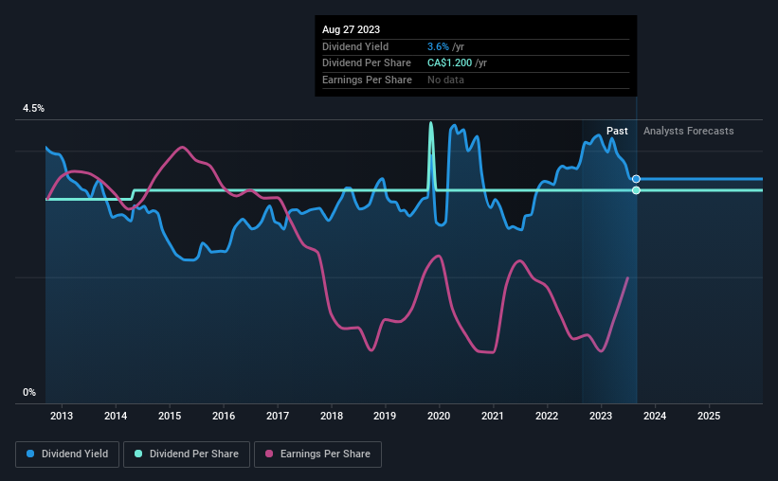Toggle the Earnings Per Share legend button
This screenshot has height=481, width=778.
click(x=317, y=454)
